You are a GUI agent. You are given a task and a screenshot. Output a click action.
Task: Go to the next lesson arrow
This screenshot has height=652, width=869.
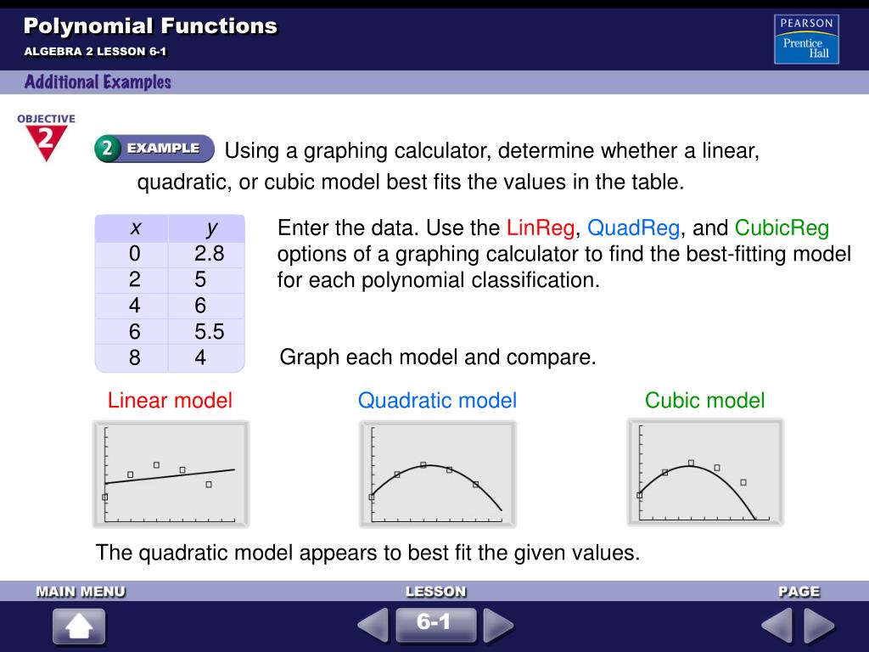pos(498,626)
